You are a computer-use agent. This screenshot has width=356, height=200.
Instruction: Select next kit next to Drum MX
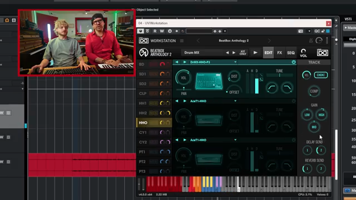pos(234,53)
